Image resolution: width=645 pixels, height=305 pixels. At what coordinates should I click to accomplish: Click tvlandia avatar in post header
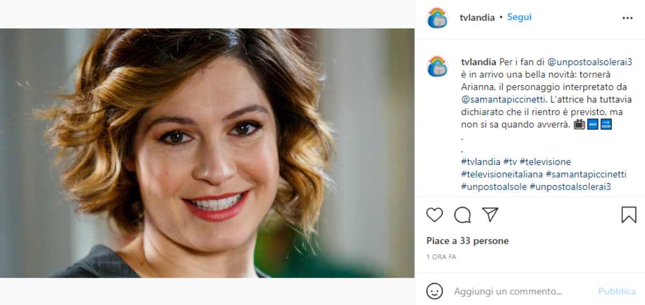(437, 18)
